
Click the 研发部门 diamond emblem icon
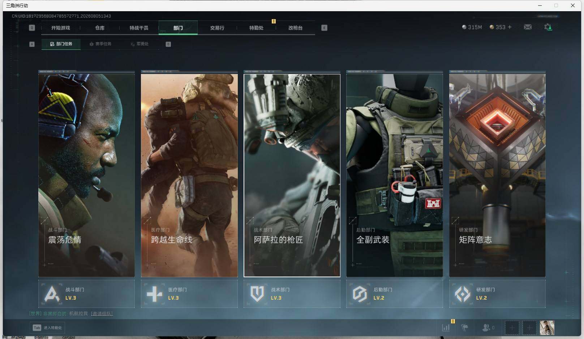point(463,294)
